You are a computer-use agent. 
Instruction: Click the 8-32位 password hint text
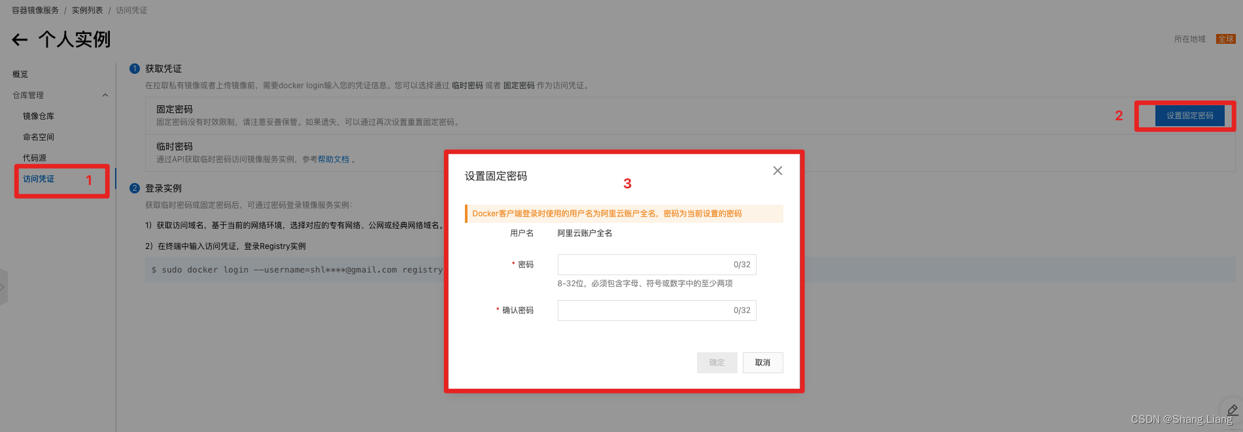pyautogui.click(x=645, y=284)
